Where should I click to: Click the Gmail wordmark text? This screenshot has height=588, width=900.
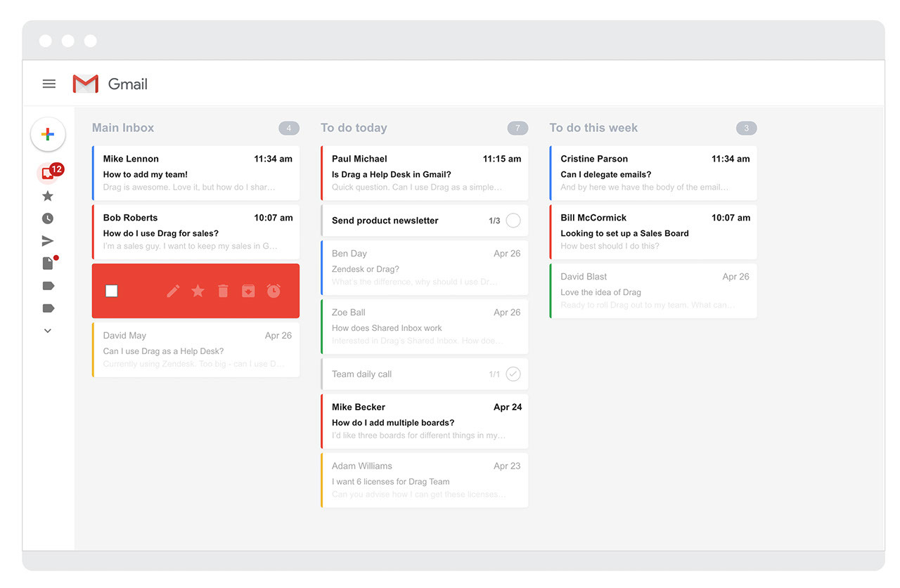[x=128, y=84]
